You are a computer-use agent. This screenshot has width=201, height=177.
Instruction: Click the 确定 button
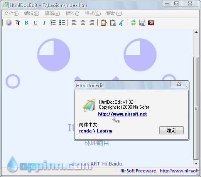coord(171,131)
